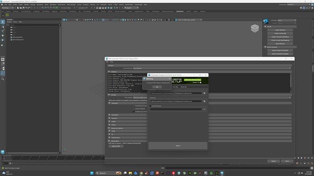Collapse the Statistics section
The height and width of the screenshot is (176, 314).
click(x=109, y=72)
